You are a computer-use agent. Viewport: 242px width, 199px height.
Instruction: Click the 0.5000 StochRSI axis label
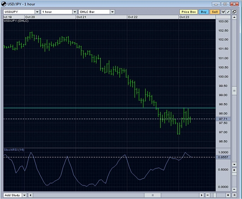click(x=223, y=169)
